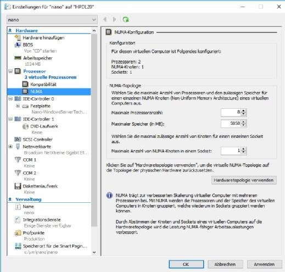Select the DVD-Laufwerk drive item
Screen dimensions: 285x272
click(x=44, y=126)
